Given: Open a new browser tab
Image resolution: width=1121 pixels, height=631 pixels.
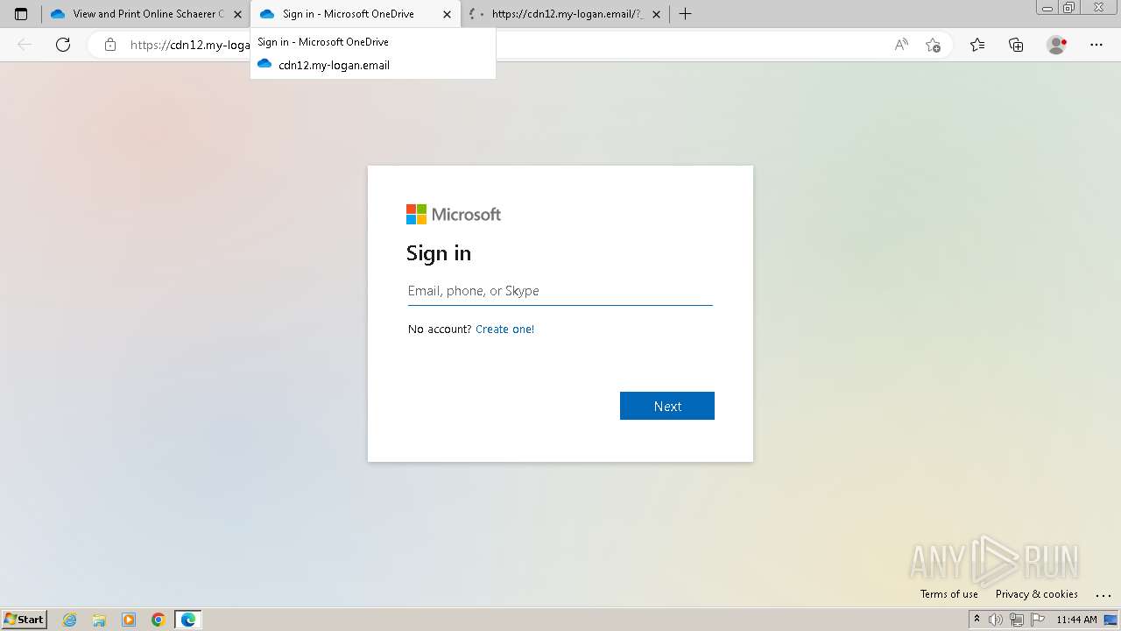Looking at the screenshot, I should click(x=685, y=14).
